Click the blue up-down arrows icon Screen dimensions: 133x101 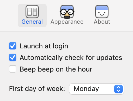[118, 89]
